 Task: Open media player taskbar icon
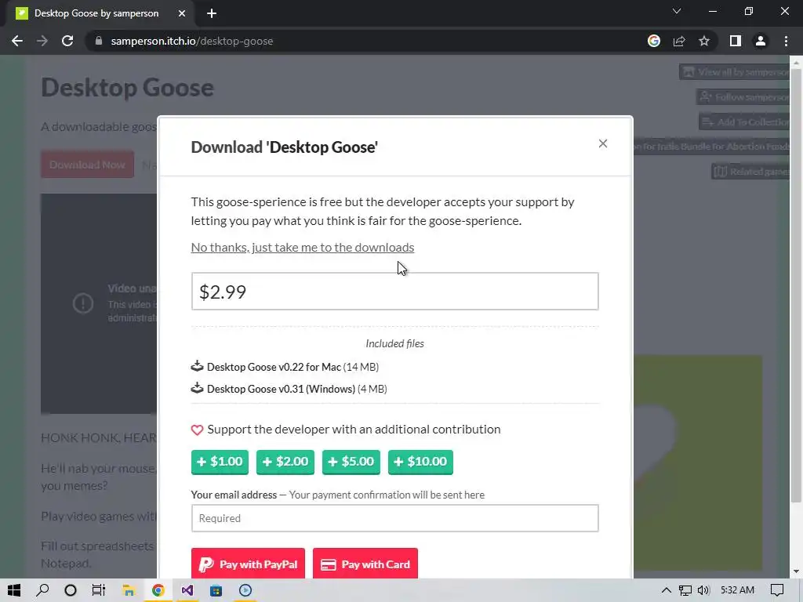pyautogui.click(x=245, y=590)
